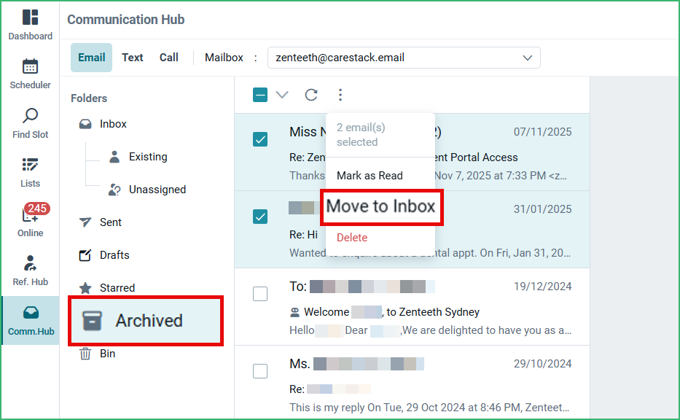
Task: Click the Existing patient person icon
Action: point(114,157)
